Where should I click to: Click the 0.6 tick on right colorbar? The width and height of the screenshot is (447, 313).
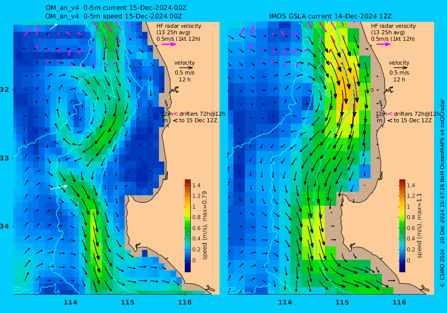coord(411,229)
